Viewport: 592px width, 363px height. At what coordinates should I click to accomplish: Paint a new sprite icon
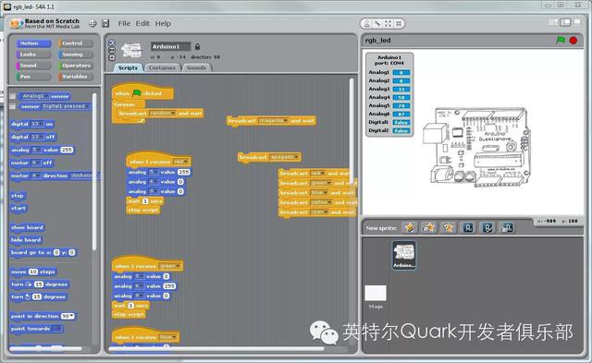(410, 227)
